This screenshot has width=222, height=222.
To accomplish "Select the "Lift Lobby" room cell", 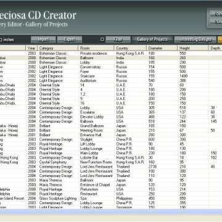I will (x=88, y=144).
